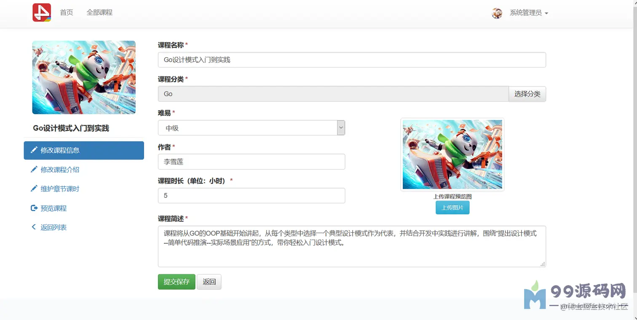The image size is (637, 320).
Task: Open the 难易 difficulty dropdown
Action: [252, 128]
